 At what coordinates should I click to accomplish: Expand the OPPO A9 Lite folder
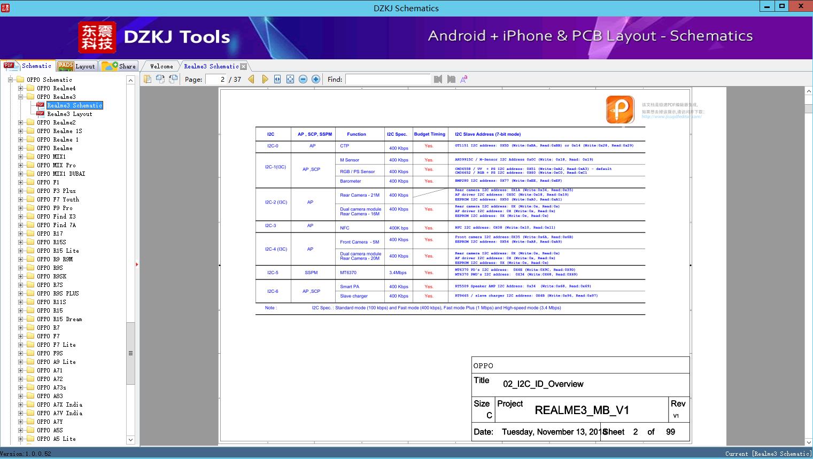[20, 362]
